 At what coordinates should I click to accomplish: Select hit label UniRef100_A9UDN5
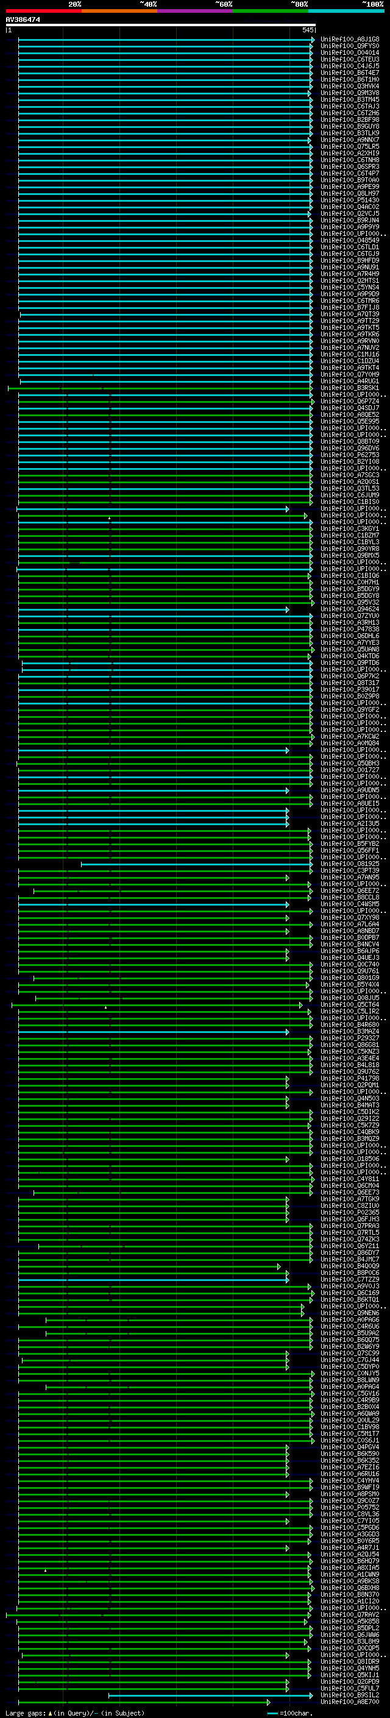pyautogui.click(x=350, y=790)
